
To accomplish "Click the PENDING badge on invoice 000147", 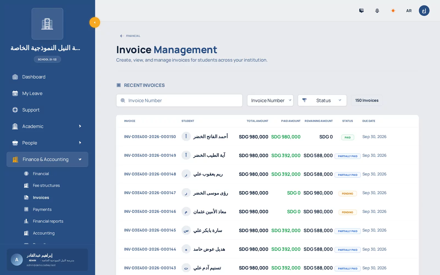I will [x=348, y=194].
